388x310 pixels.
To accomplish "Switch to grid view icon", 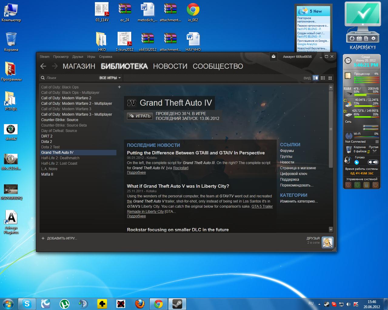I will click(x=330, y=78).
